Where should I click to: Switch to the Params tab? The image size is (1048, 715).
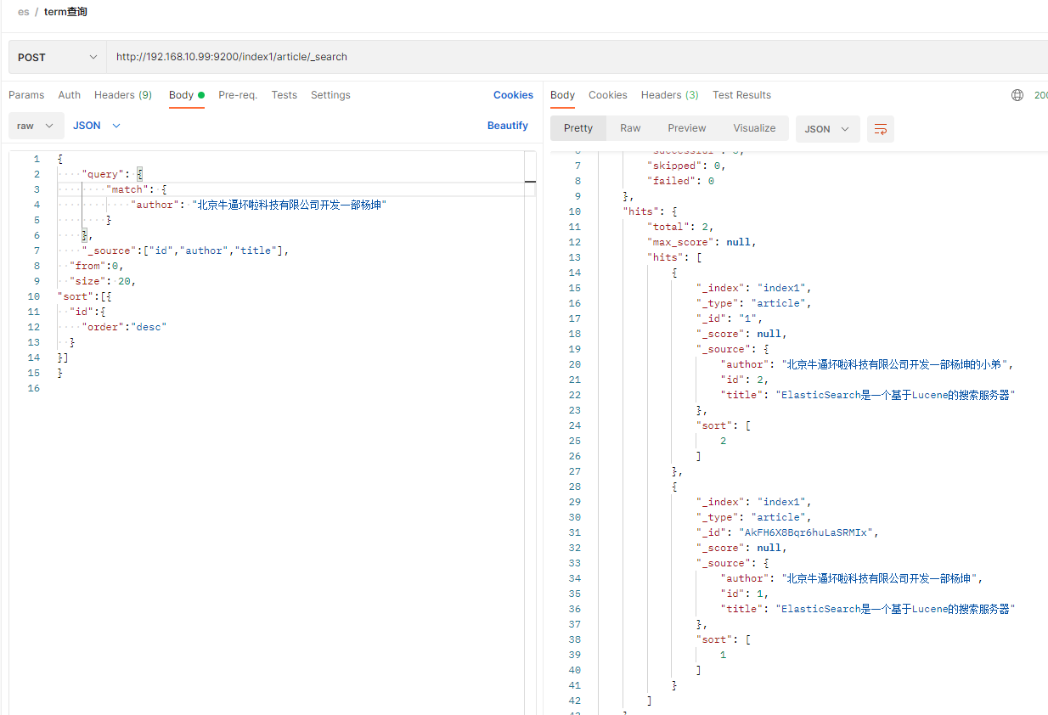[x=26, y=95]
